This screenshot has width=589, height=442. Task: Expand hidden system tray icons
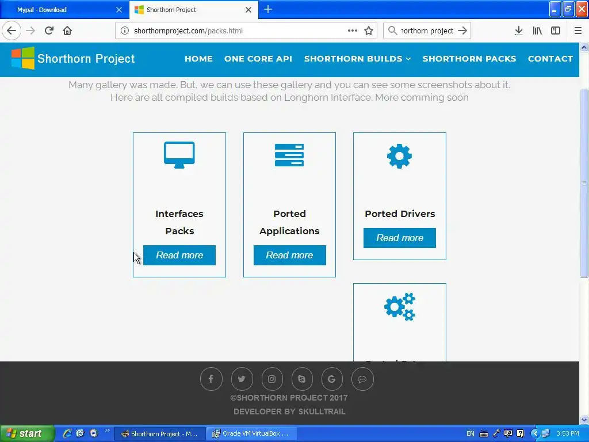(x=536, y=433)
